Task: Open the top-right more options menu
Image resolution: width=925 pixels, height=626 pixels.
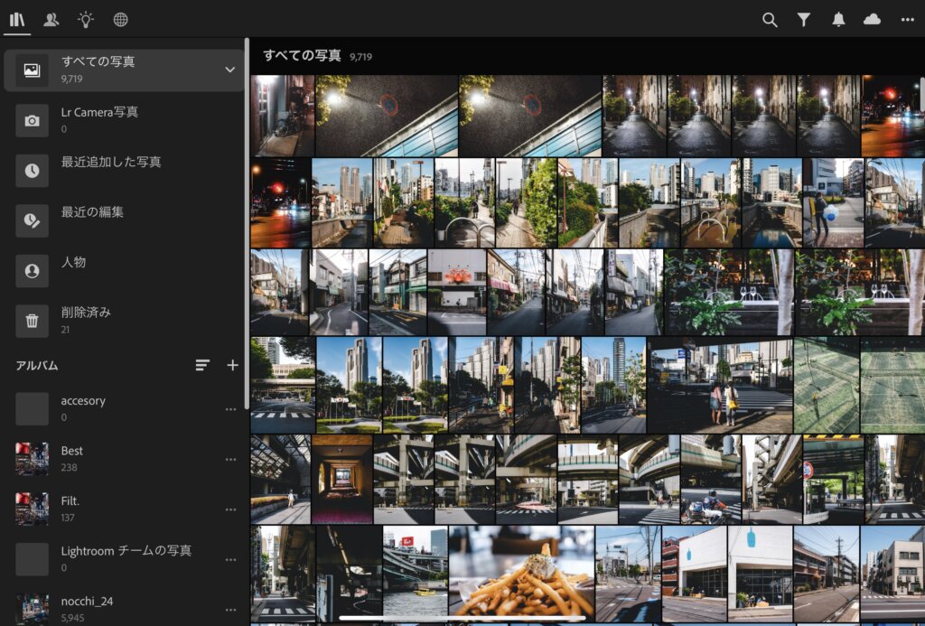Action: pyautogui.click(x=907, y=20)
